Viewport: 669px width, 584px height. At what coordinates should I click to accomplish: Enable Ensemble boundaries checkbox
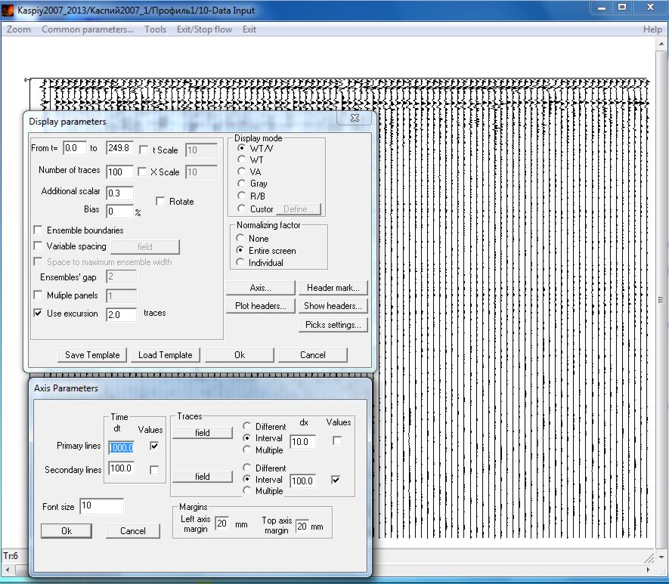(38, 230)
